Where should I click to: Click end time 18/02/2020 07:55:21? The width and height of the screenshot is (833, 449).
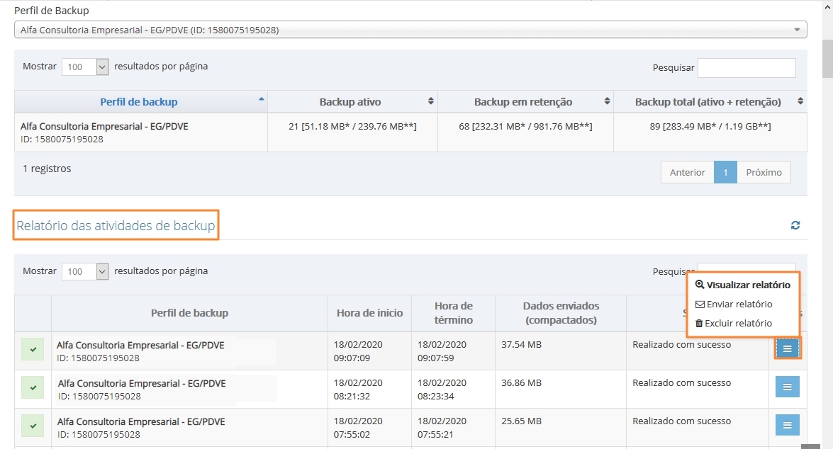pyautogui.click(x=442, y=428)
